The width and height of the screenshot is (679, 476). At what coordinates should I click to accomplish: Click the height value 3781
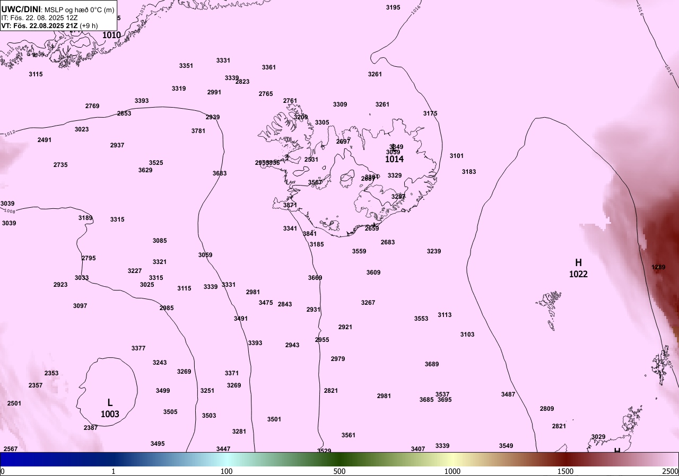tap(198, 131)
